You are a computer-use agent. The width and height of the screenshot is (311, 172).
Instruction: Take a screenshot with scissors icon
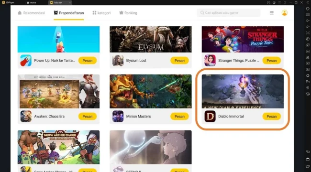click(308, 57)
